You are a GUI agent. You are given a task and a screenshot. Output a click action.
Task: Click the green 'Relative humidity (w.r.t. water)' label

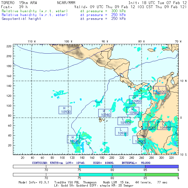[x=35, y=11]
